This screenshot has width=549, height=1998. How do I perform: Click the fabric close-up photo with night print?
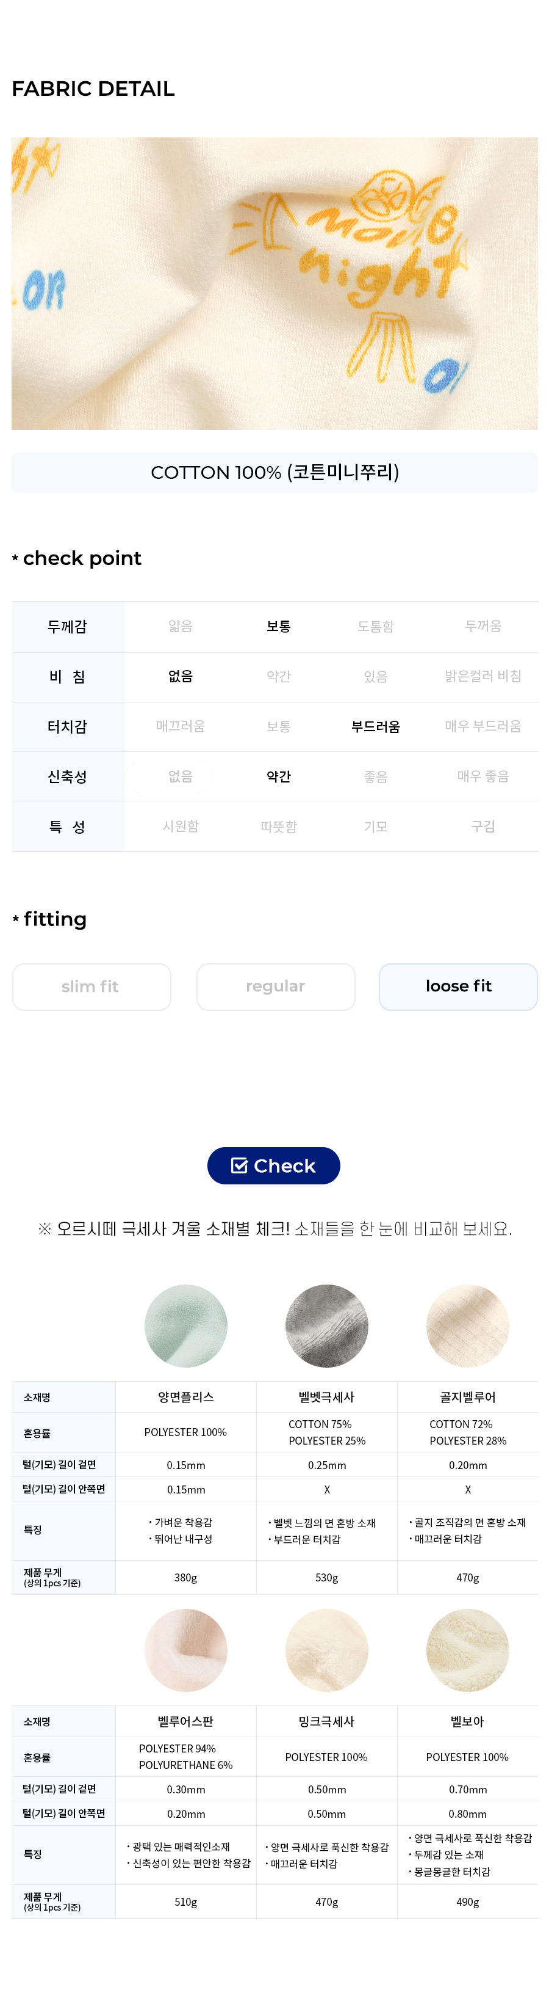(274, 283)
